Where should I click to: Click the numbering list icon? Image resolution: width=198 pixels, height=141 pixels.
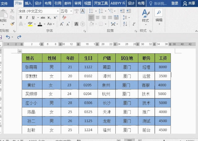coord(101,11)
